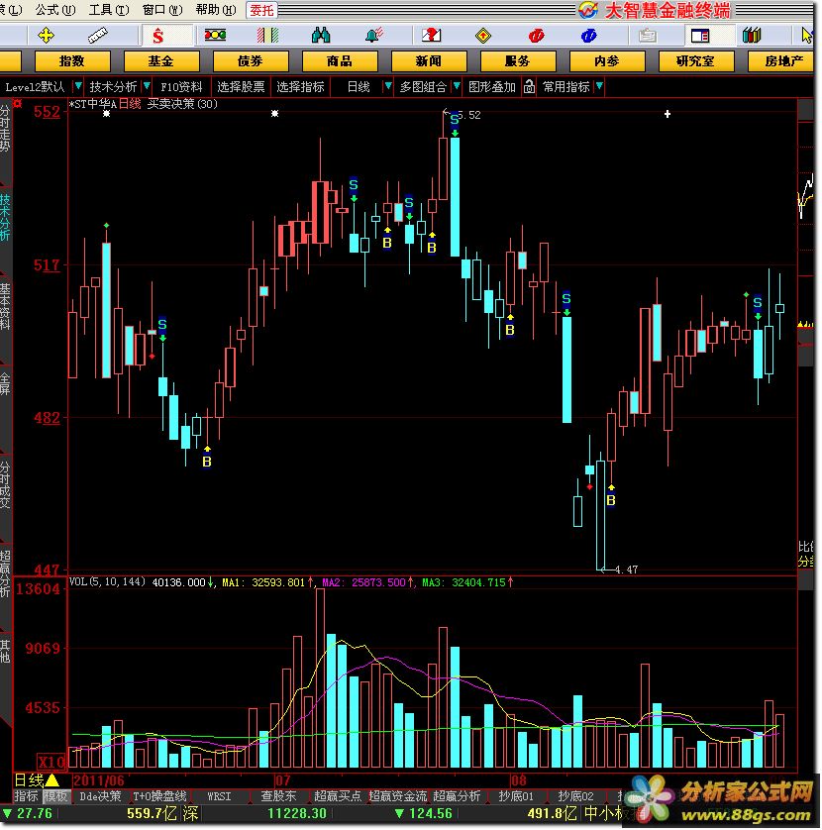Open the 帮助 menu
The width and height of the screenshot is (822, 830).
(216, 10)
